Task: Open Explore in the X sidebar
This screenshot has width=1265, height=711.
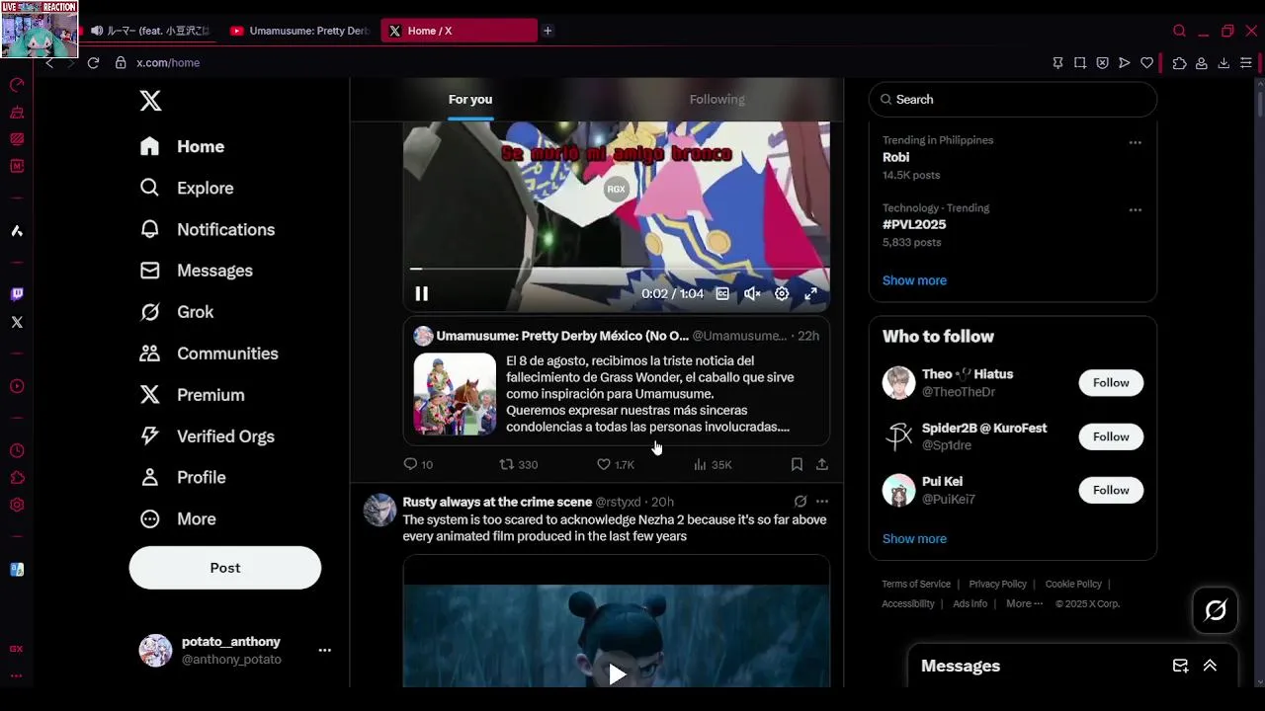Action: pyautogui.click(x=187, y=188)
